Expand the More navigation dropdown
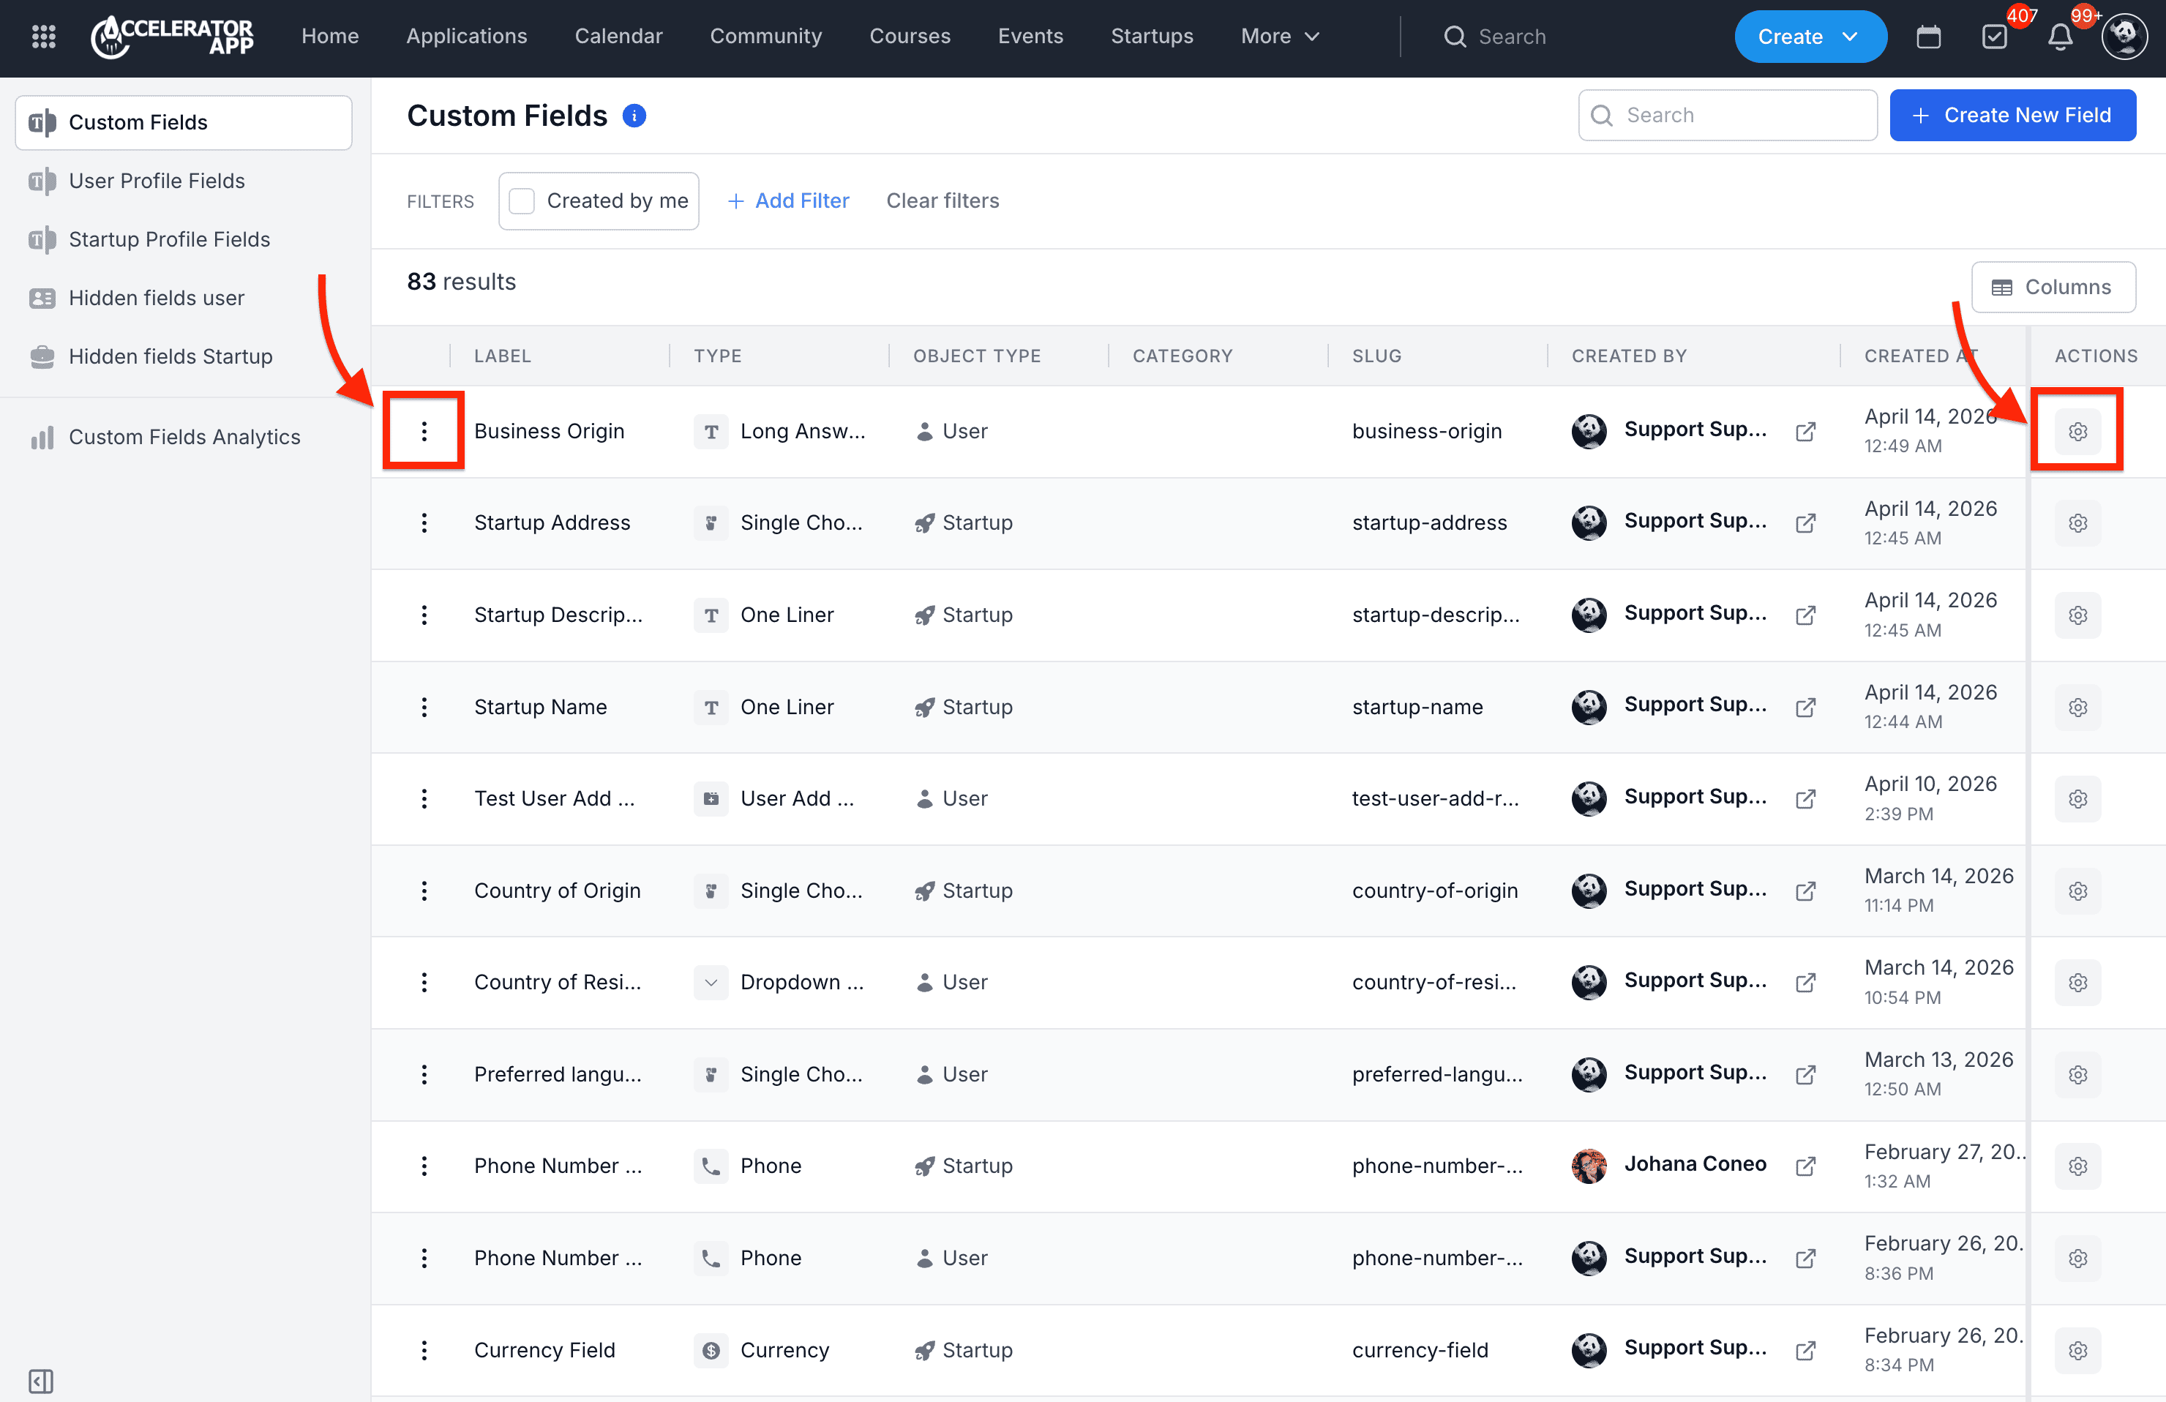The height and width of the screenshot is (1402, 2166). 1280,37
